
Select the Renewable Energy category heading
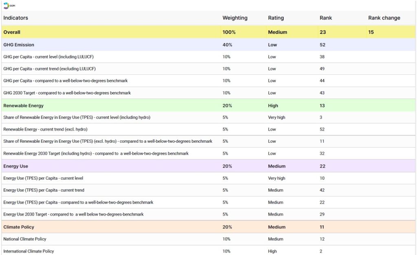point(23,106)
